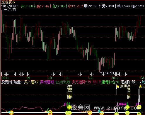Select the stock name 深发展A

pos(8,2)
